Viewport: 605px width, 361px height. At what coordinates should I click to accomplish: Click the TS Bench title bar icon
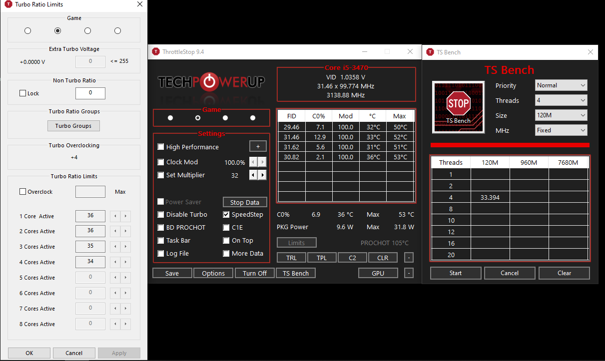click(430, 52)
